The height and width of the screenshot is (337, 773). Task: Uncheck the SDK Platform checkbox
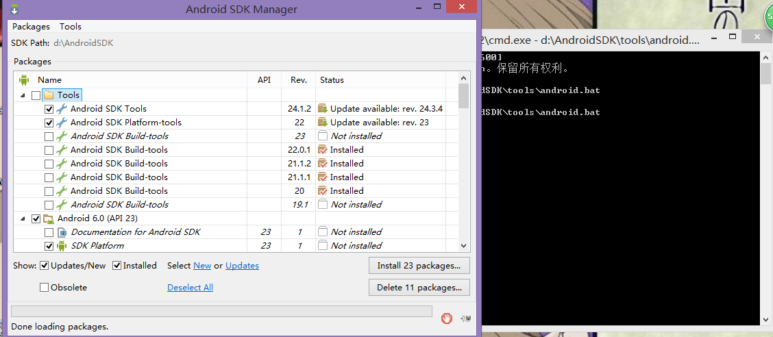(x=49, y=245)
